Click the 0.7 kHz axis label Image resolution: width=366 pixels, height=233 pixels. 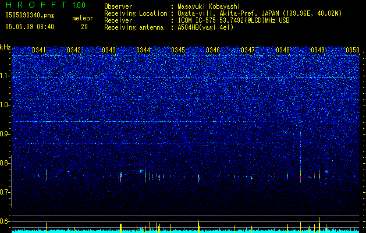[x=5, y=192]
